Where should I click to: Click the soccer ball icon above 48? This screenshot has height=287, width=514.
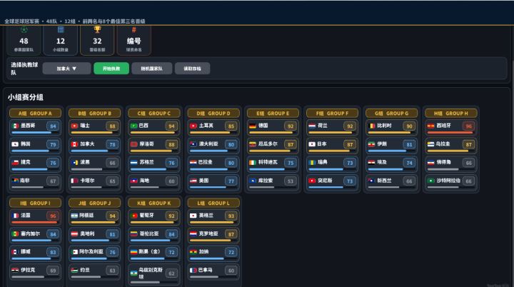pyautogui.click(x=24, y=30)
